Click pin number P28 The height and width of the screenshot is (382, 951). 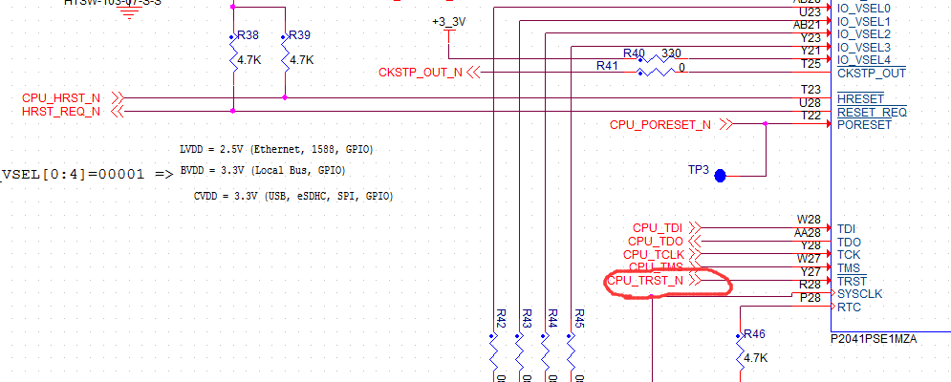(811, 298)
